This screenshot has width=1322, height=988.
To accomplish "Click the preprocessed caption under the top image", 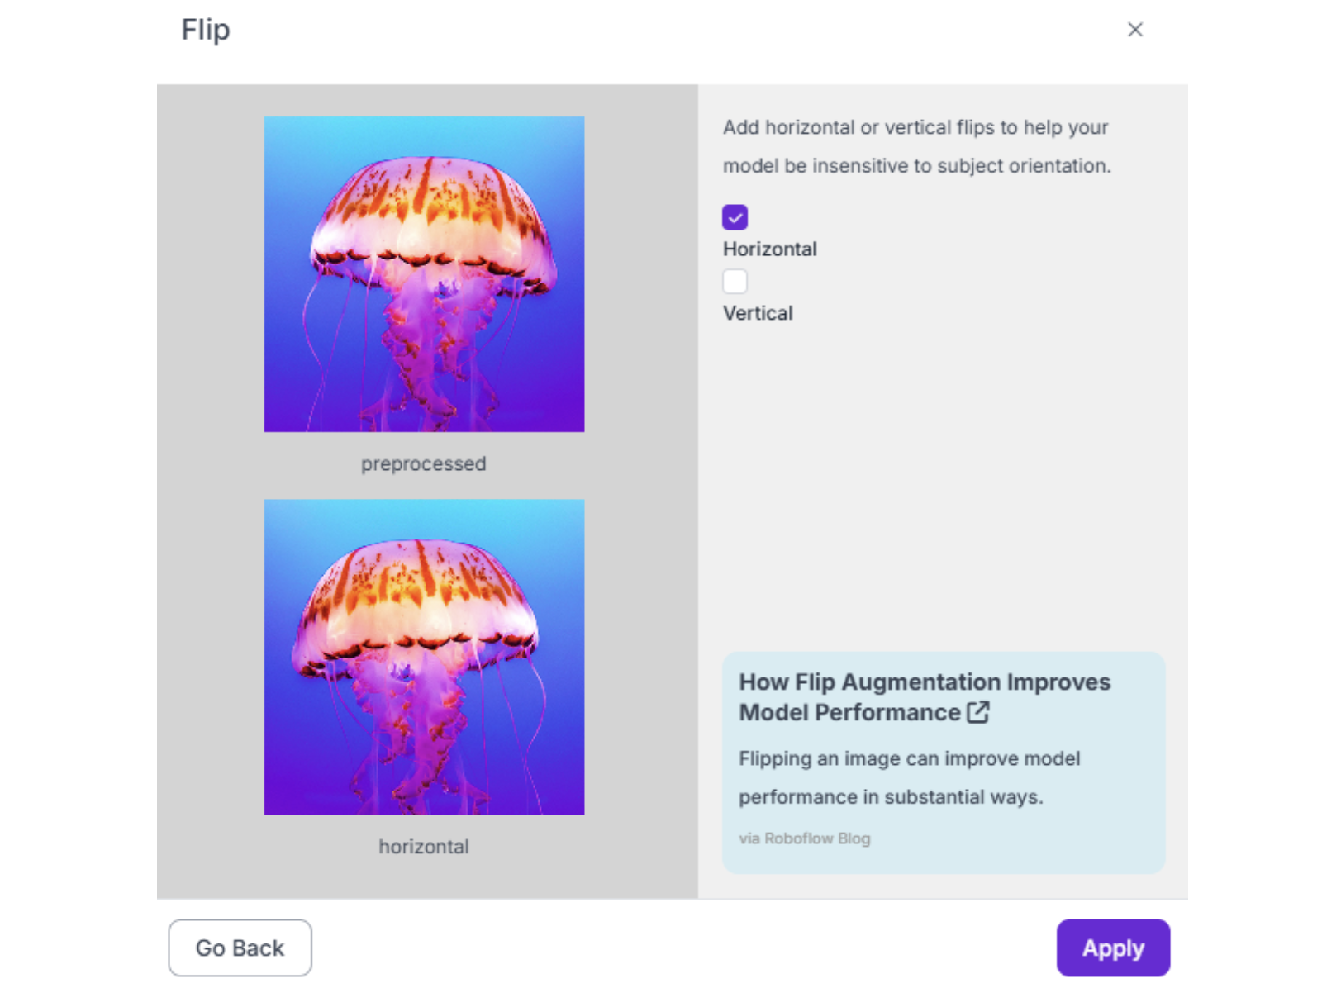I will (x=423, y=464).
